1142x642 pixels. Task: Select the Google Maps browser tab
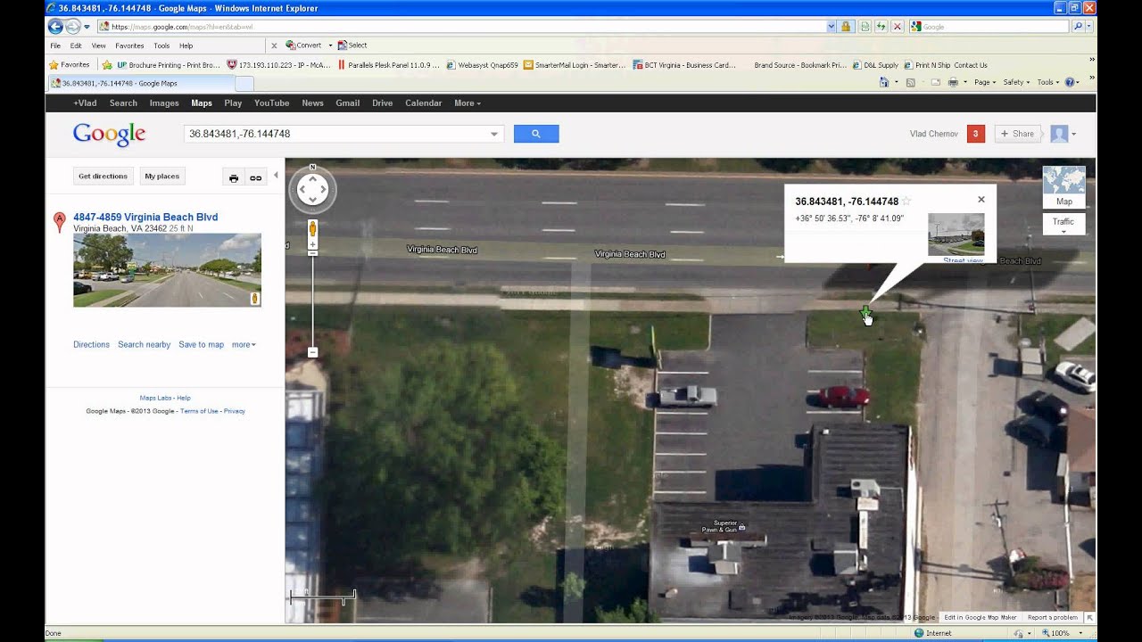coord(140,83)
